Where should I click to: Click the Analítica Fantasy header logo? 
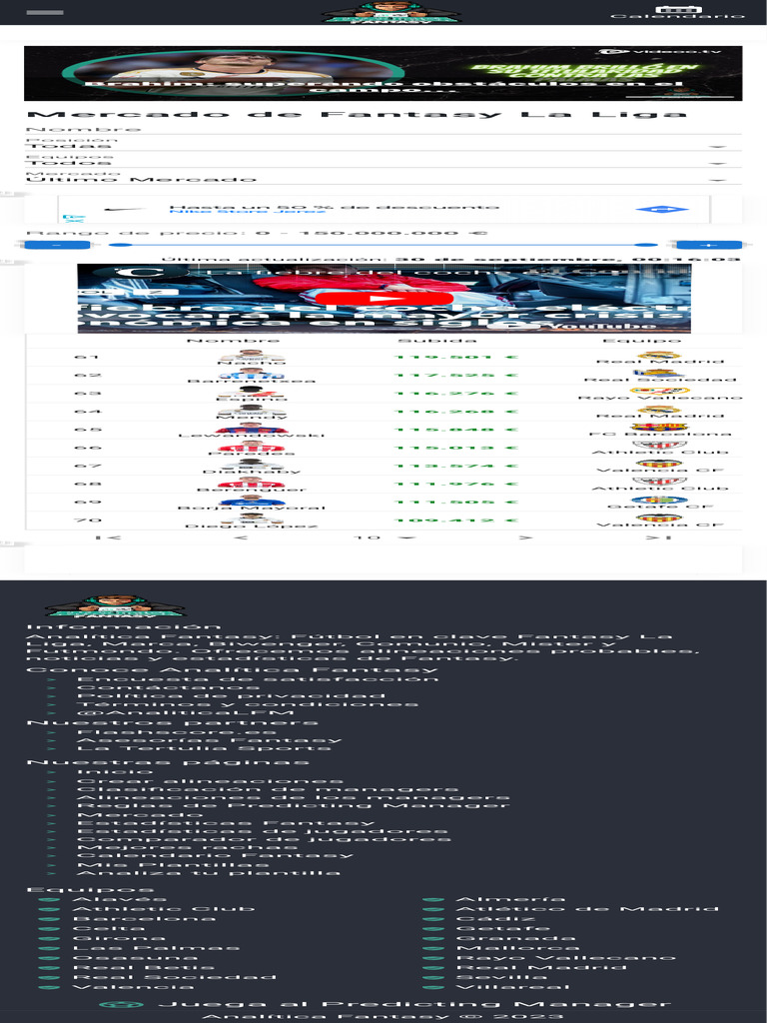click(x=391, y=12)
